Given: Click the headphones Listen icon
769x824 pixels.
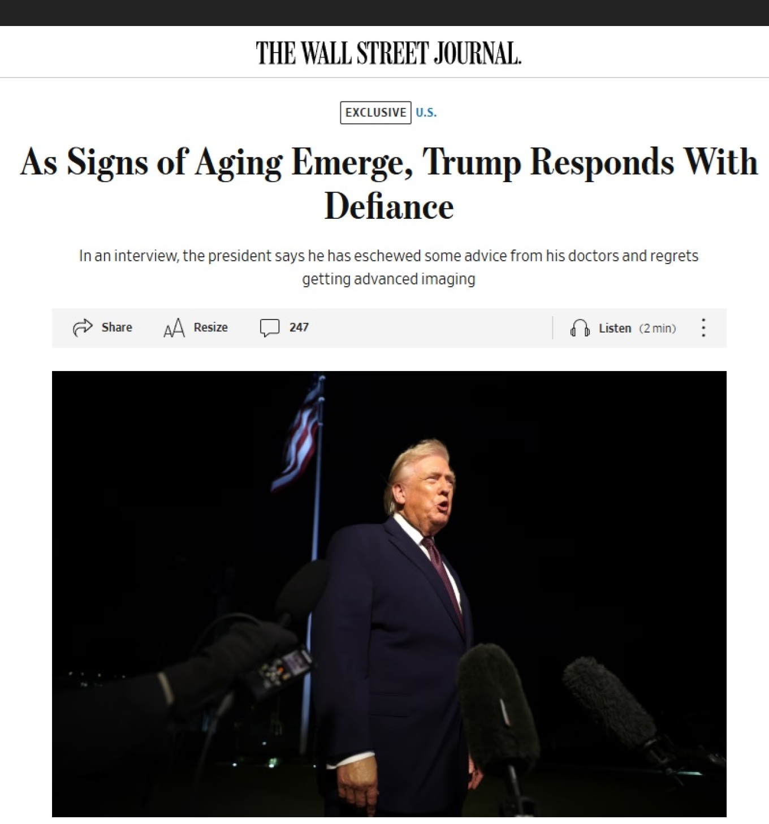Looking at the screenshot, I should (580, 328).
